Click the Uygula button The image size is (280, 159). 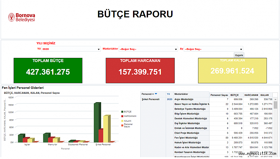tap(239, 55)
